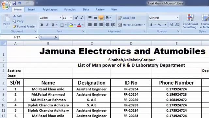Open the text Orientation button
209x118 pixels.
point(108,17)
